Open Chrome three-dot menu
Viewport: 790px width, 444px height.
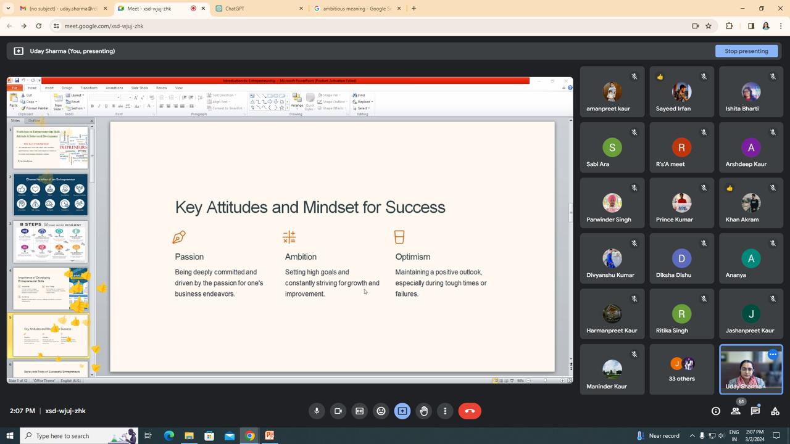point(781,26)
